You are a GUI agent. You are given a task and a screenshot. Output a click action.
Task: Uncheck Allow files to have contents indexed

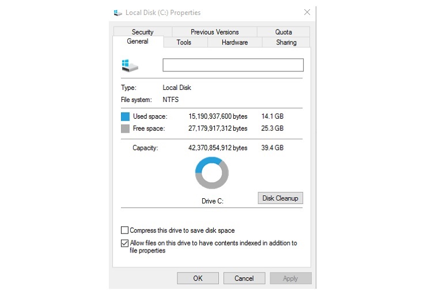(124, 243)
